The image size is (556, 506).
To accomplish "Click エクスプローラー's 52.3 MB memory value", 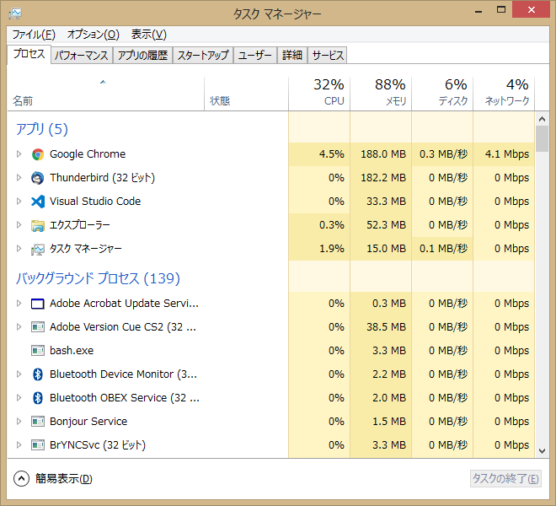I will pyautogui.click(x=386, y=225).
